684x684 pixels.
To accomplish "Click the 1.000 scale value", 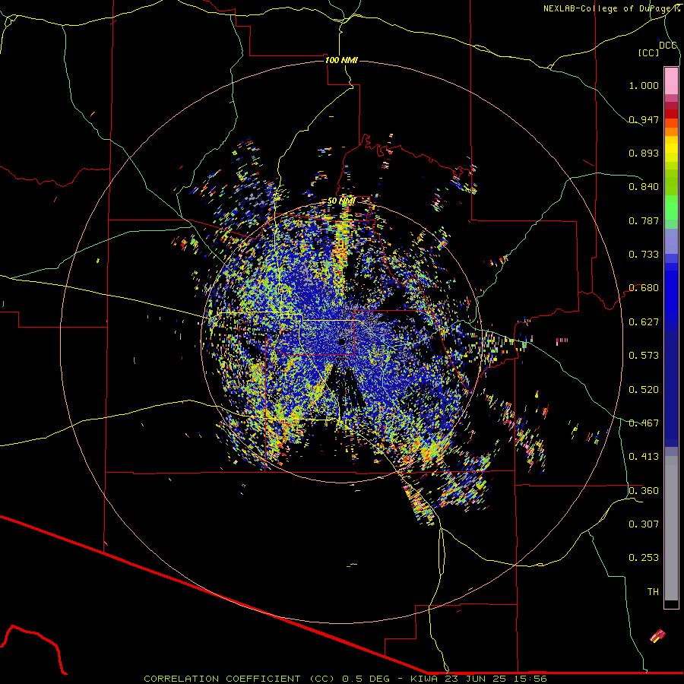I will 644,85.
